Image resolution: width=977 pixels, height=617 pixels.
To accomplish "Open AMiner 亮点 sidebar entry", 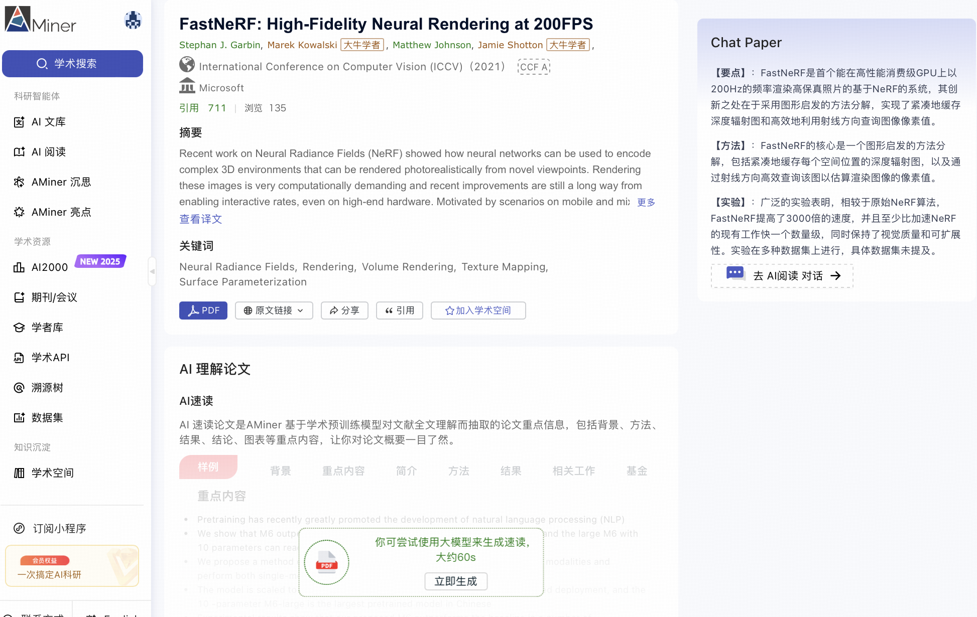I will (x=61, y=212).
